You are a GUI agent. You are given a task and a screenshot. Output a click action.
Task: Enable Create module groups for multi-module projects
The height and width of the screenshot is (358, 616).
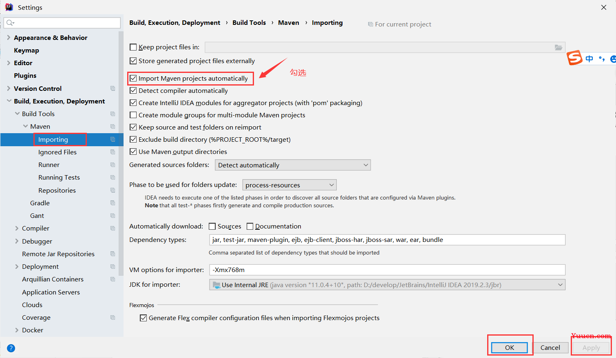click(x=133, y=115)
